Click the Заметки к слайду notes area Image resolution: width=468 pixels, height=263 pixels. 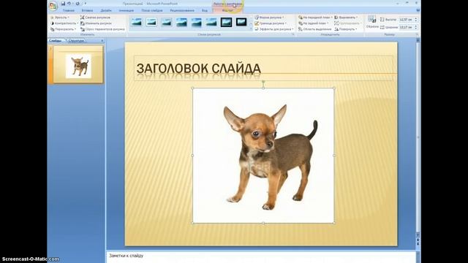(x=261, y=256)
